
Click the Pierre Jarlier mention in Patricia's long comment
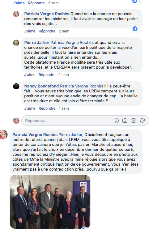point(70,134)
